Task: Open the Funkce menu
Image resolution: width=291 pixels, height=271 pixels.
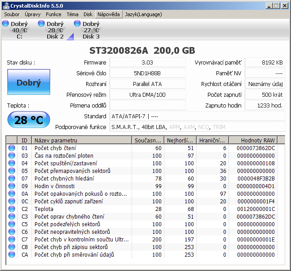Action: (53, 14)
